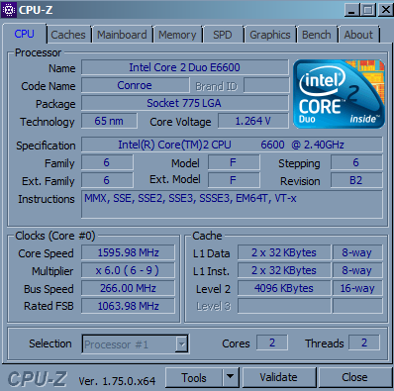394x391 pixels.
Task: Click the empty Level 3 cache field
Action: click(284, 306)
